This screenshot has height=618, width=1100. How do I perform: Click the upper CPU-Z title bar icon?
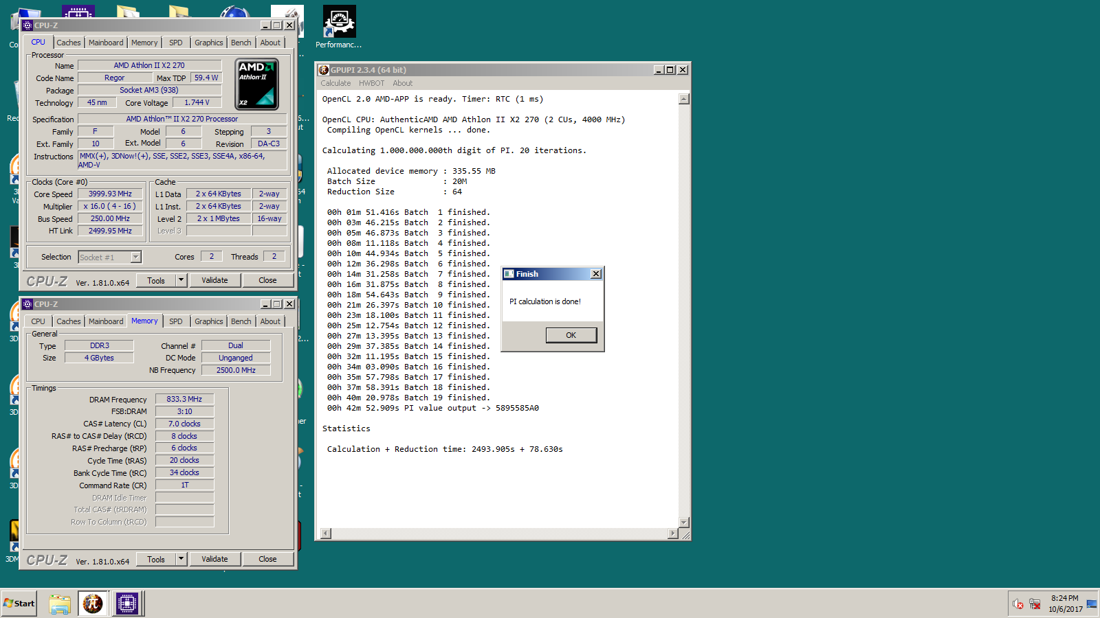(x=27, y=25)
